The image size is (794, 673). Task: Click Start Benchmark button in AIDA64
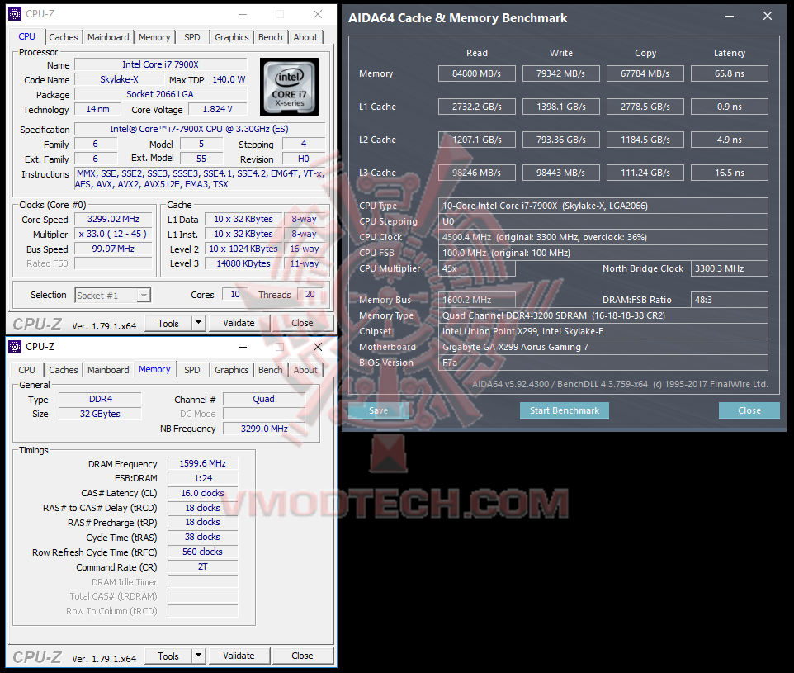click(x=565, y=410)
